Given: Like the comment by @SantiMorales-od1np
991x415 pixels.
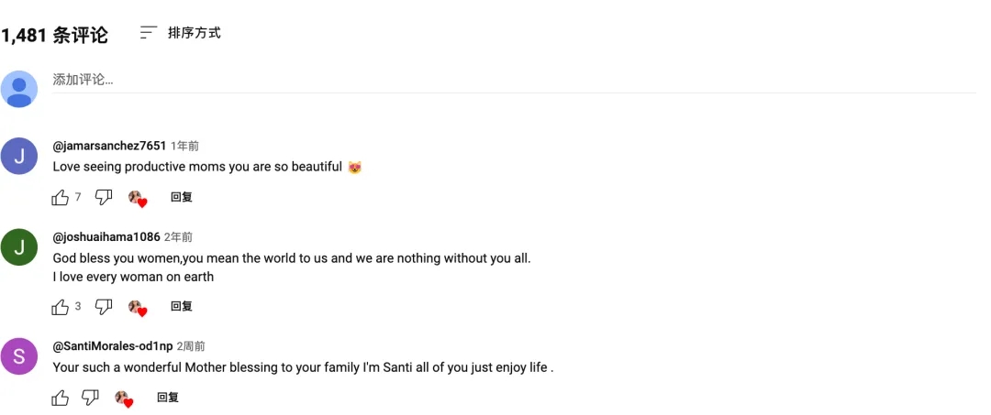Looking at the screenshot, I should click(x=61, y=398).
